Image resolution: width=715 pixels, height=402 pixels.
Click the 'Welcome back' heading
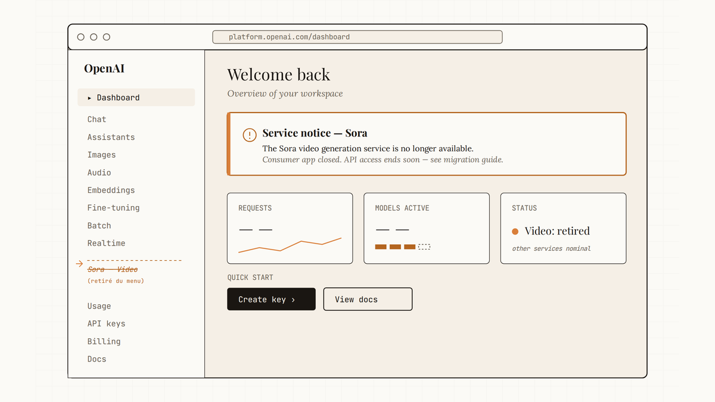(278, 75)
